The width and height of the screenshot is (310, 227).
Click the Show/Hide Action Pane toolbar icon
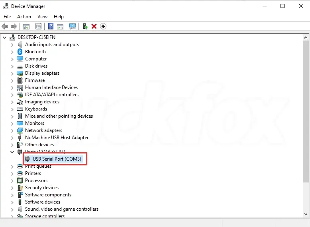point(60,26)
